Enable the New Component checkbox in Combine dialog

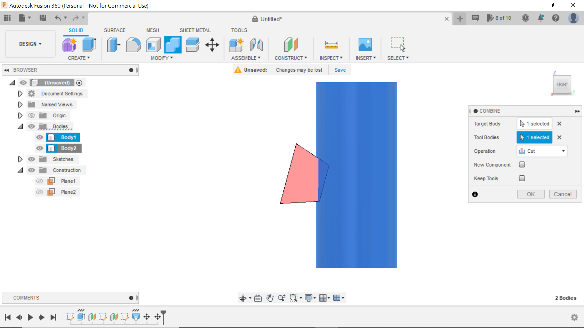(x=522, y=164)
